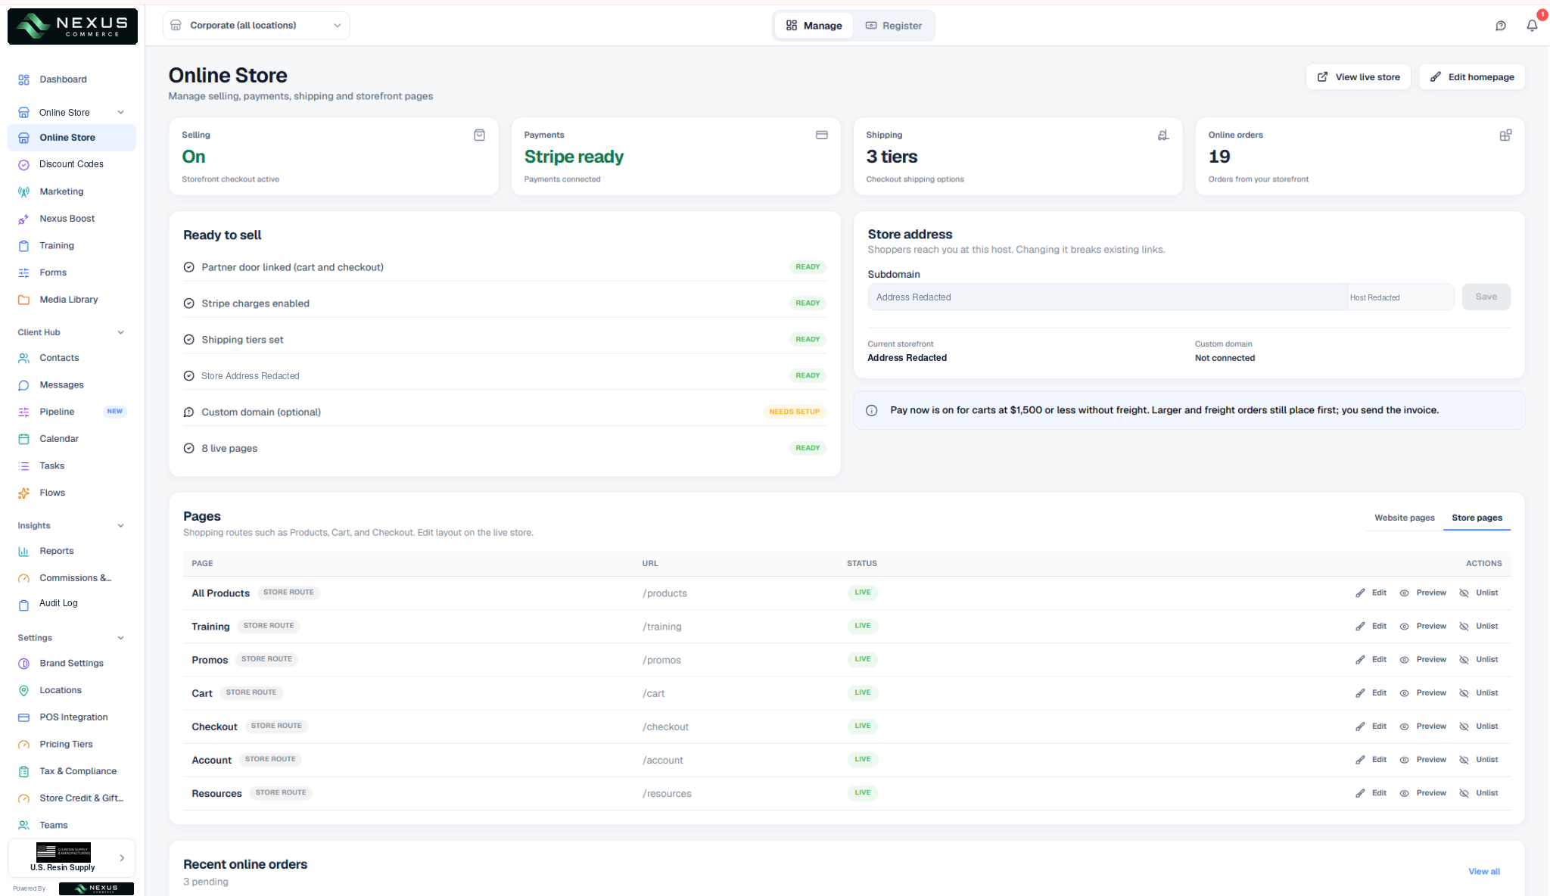Open Commissions in sidebar
The height and width of the screenshot is (896, 1550).
pos(75,578)
